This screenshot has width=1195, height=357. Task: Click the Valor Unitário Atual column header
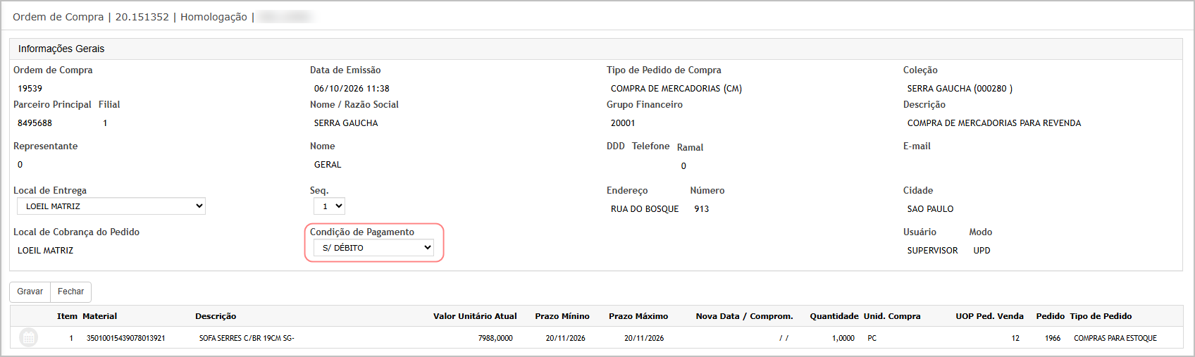[x=475, y=316]
